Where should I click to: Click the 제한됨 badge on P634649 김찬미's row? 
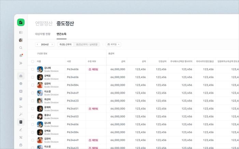(x=93, y=140)
